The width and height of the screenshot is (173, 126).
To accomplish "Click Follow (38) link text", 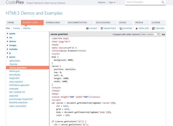I will (x=144, y=28).
